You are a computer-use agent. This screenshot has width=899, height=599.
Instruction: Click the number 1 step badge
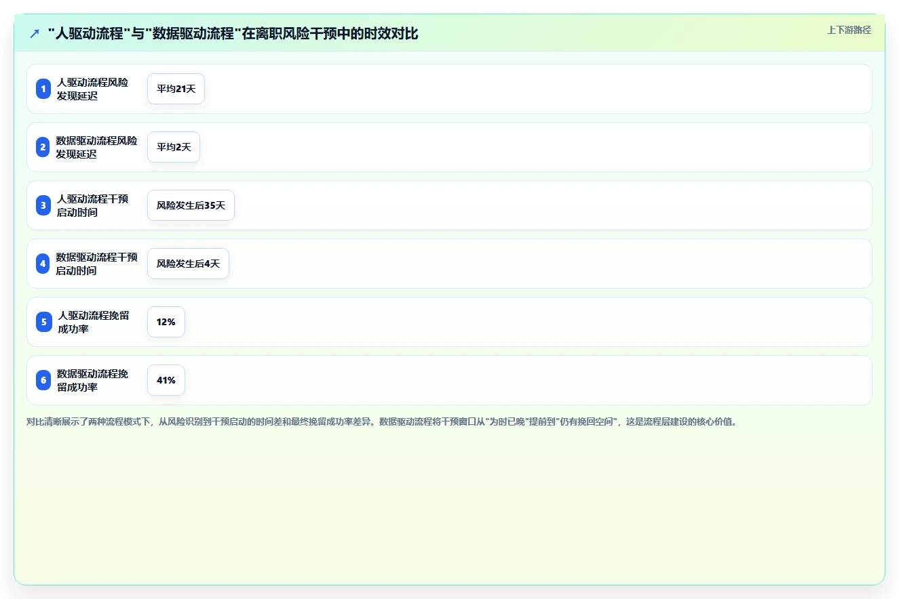(43, 89)
